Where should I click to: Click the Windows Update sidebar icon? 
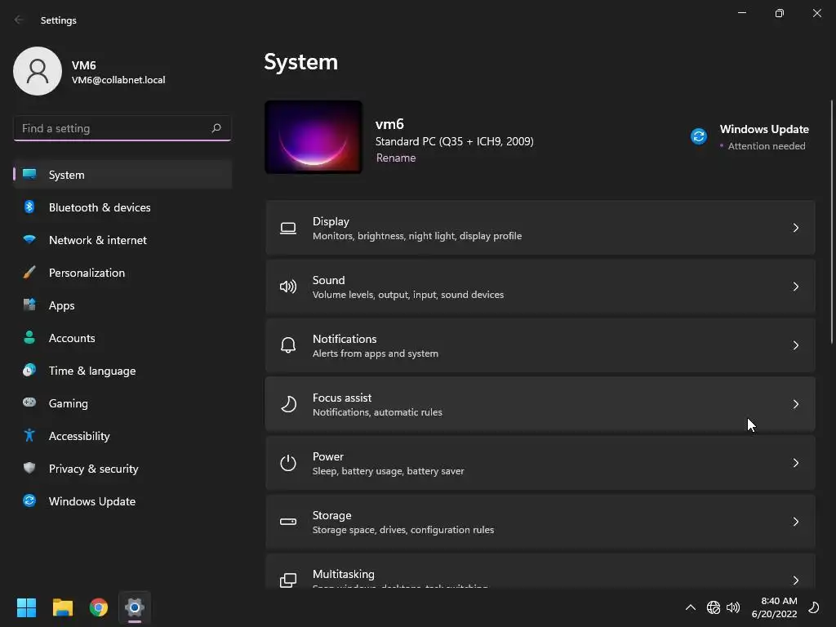click(29, 500)
